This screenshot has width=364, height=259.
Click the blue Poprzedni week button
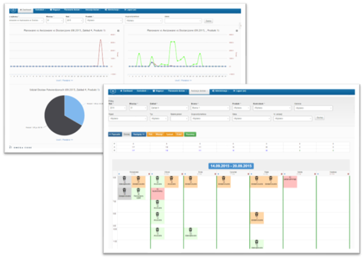tap(115, 133)
